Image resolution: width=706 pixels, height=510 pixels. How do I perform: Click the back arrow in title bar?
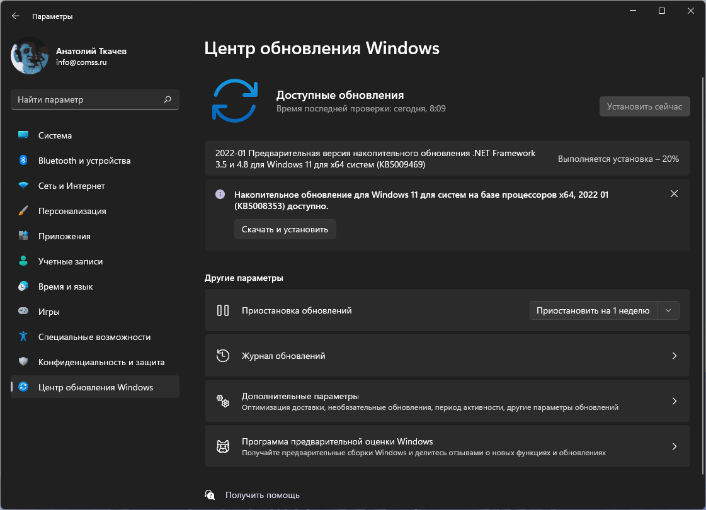coord(16,16)
